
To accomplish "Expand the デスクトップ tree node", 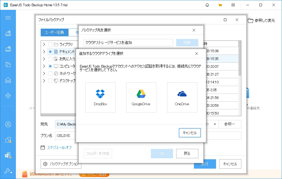I will pos(44,81).
